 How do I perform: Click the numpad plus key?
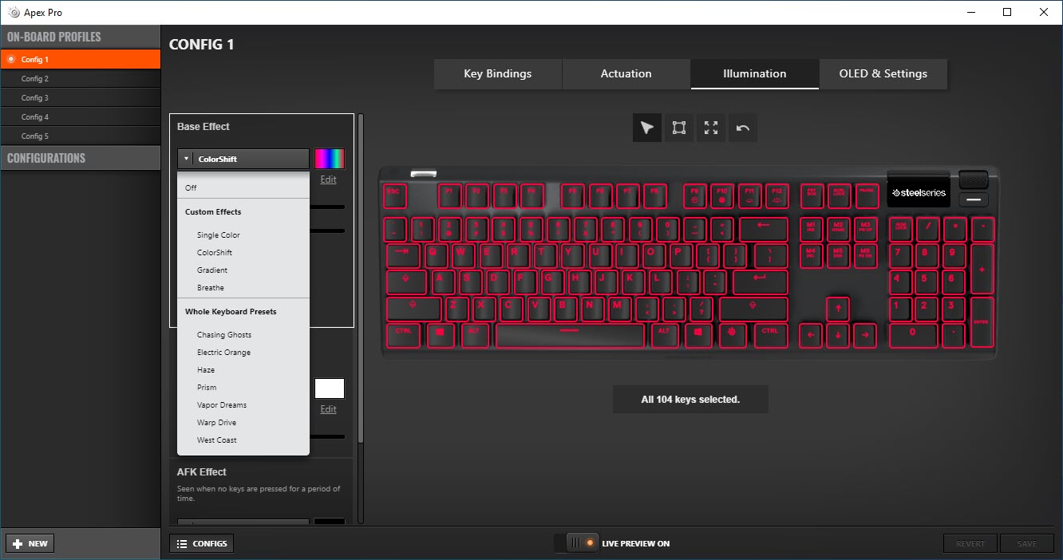982,269
